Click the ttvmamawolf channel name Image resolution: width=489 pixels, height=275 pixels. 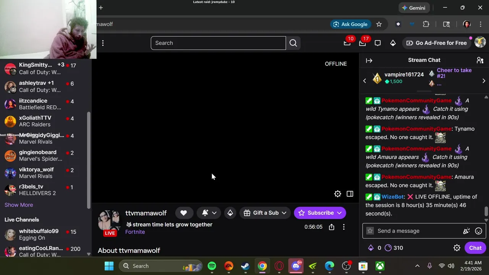point(146,213)
